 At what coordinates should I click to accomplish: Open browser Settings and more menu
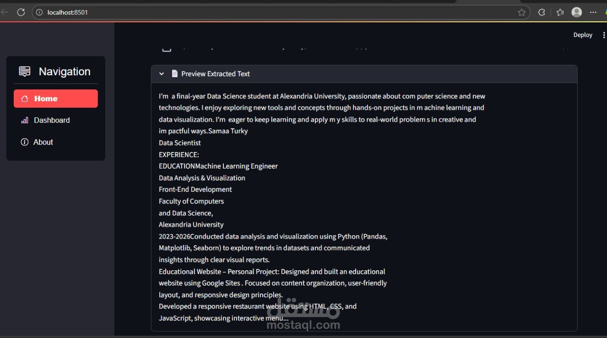[593, 12]
